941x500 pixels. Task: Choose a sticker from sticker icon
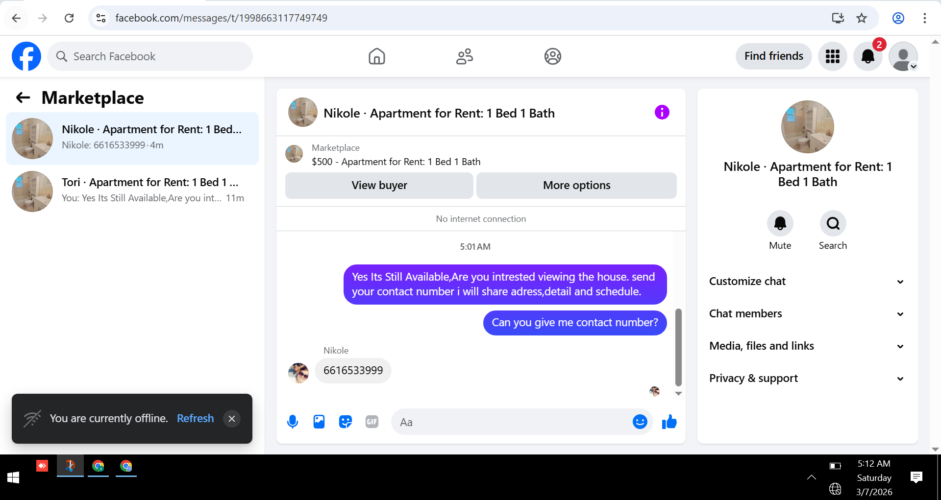point(346,422)
